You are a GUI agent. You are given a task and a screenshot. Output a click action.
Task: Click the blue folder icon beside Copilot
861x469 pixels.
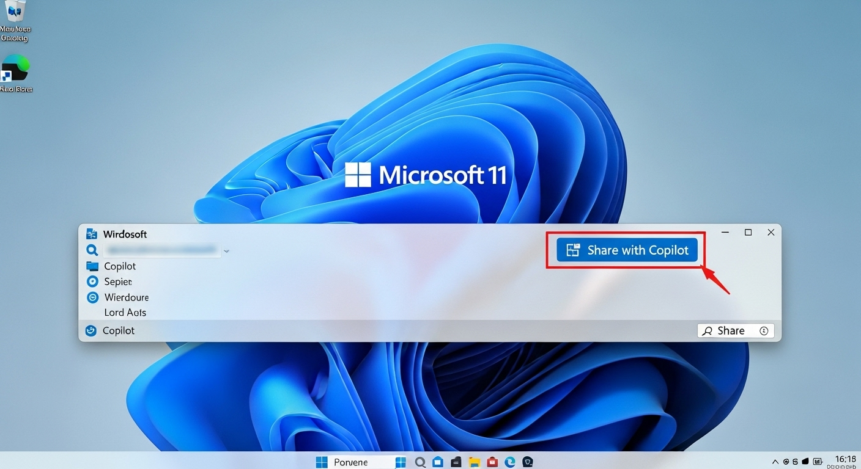pos(92,266)
